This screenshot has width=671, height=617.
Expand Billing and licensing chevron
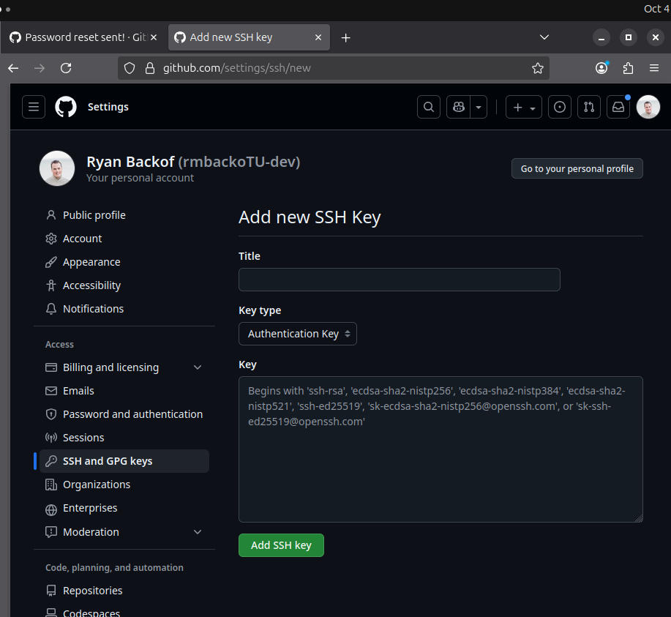(x=198, y=367)
